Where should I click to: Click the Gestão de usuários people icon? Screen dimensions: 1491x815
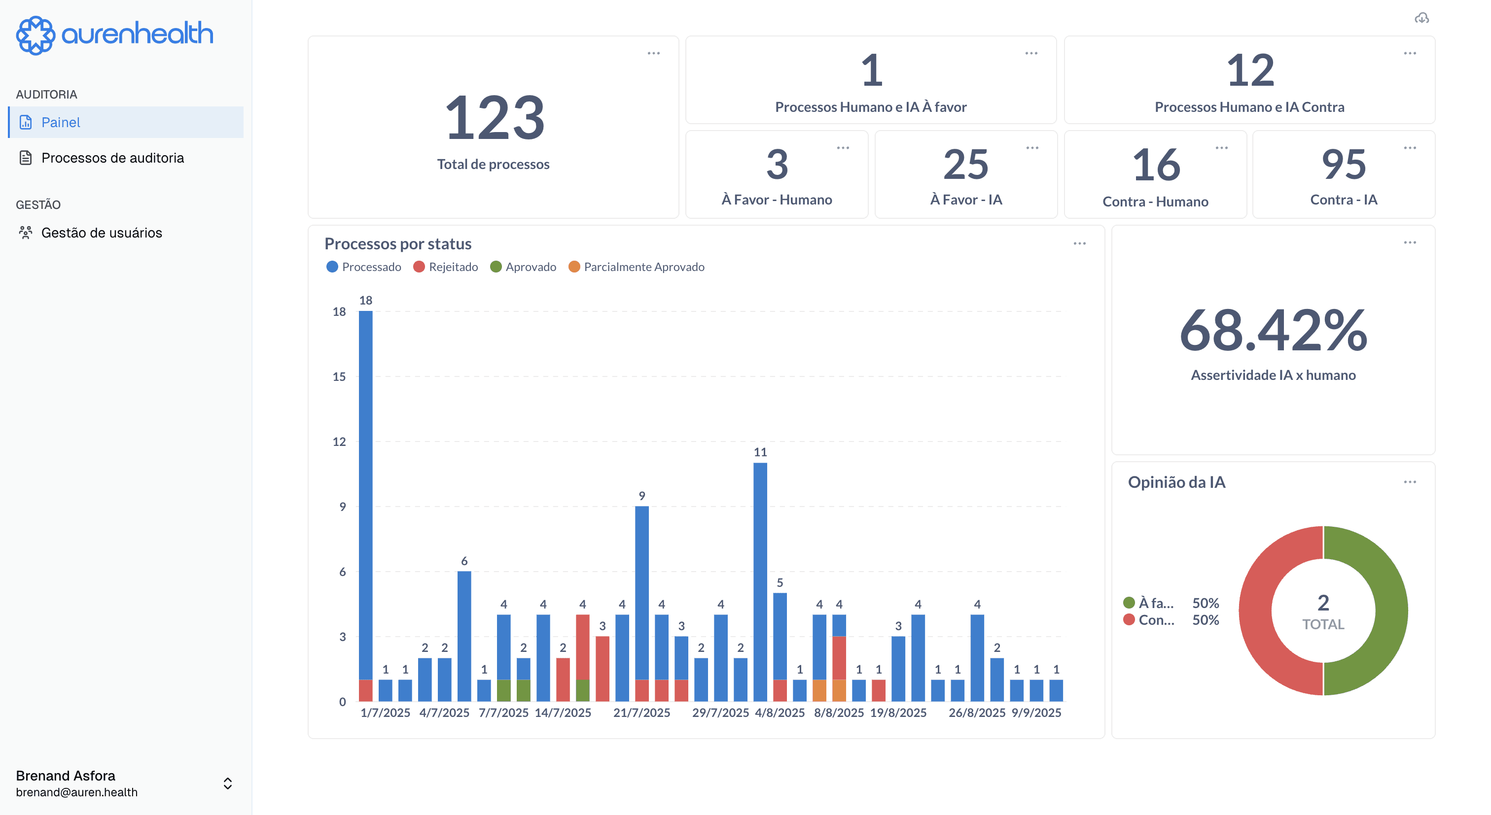click(26, 233)
